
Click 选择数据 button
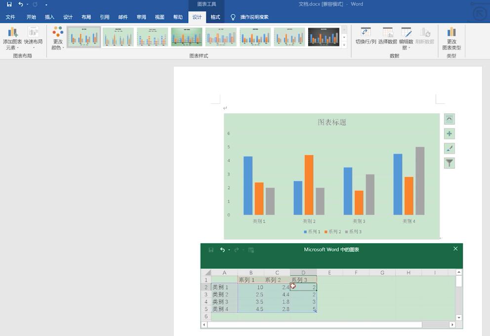coord(387,36)
